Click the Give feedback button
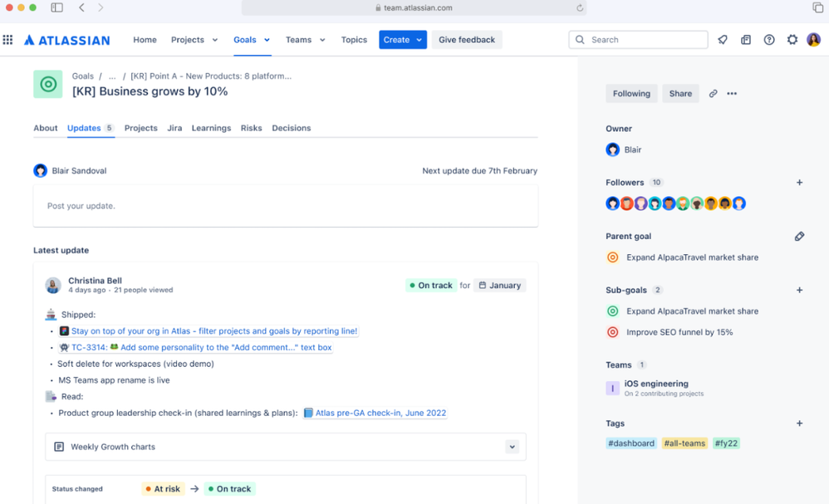This screenshot has width=829, height=504. click(466, 39)
